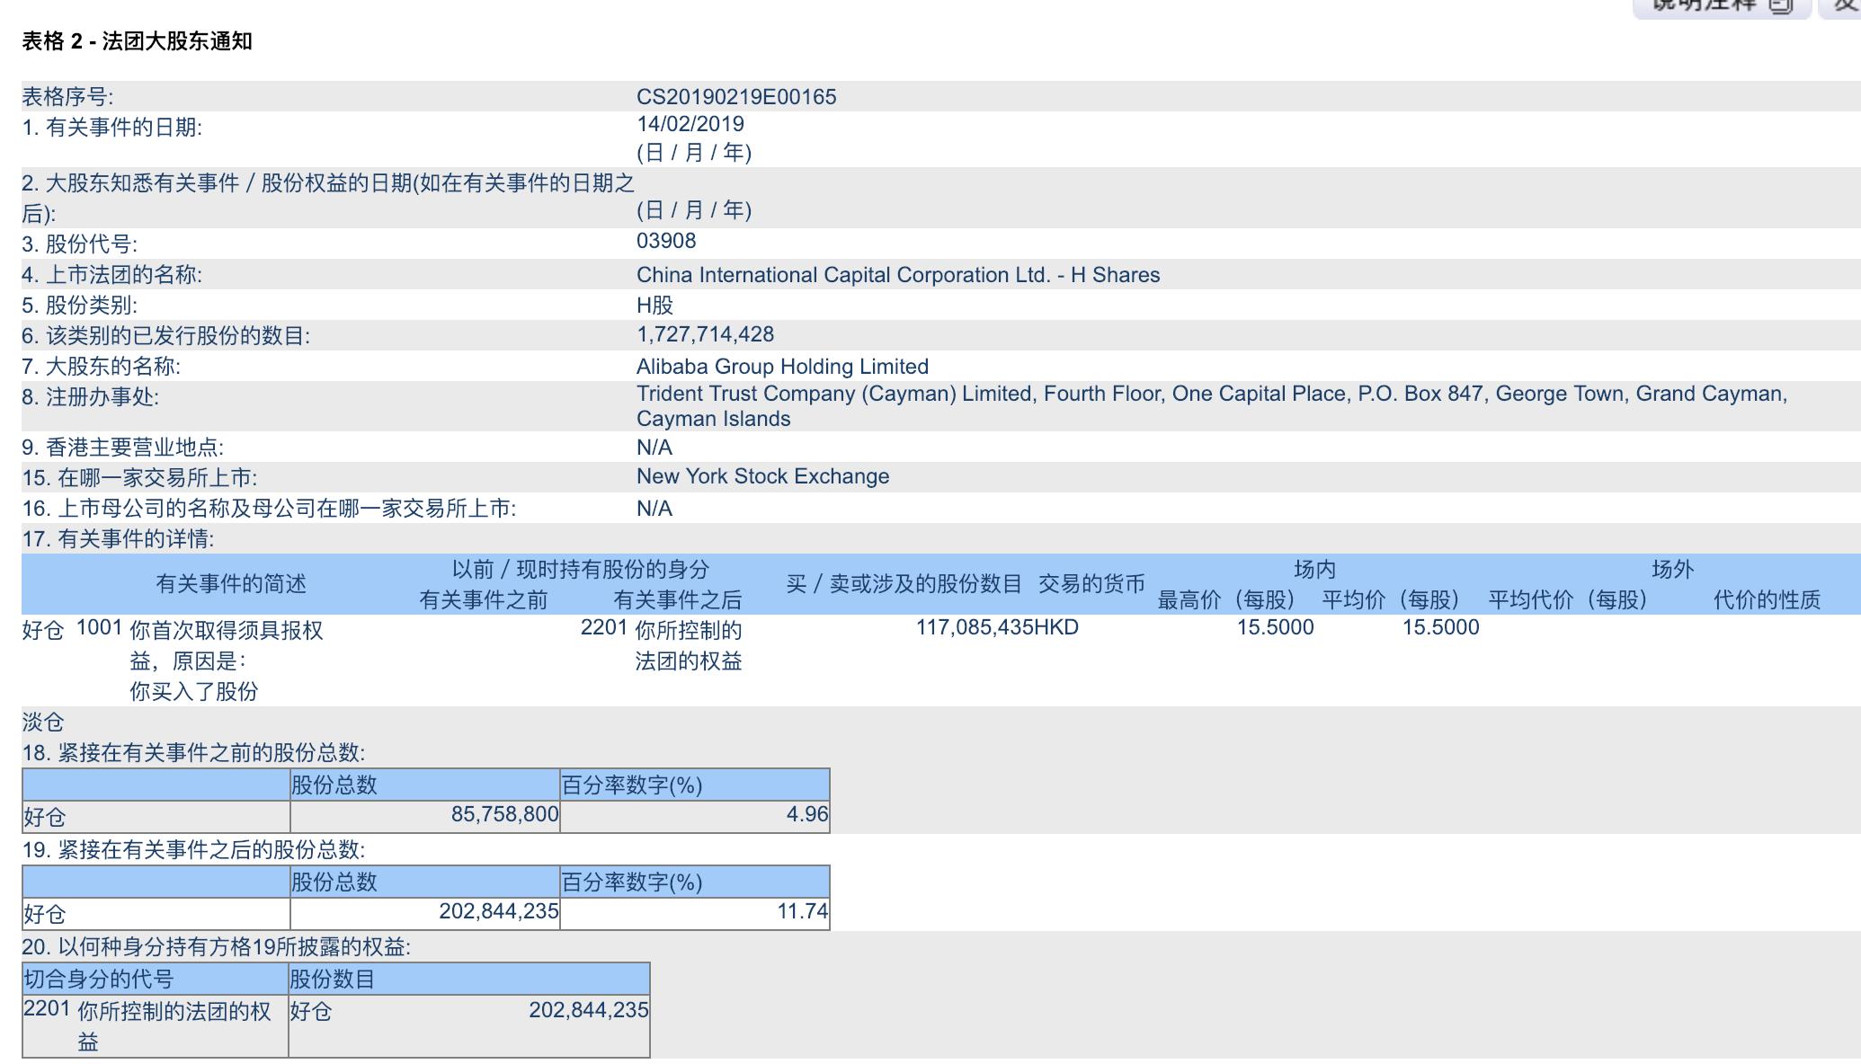
Task: Click the 买/卖或涉及的股份数目 column header
Action: tap(903, 584)
